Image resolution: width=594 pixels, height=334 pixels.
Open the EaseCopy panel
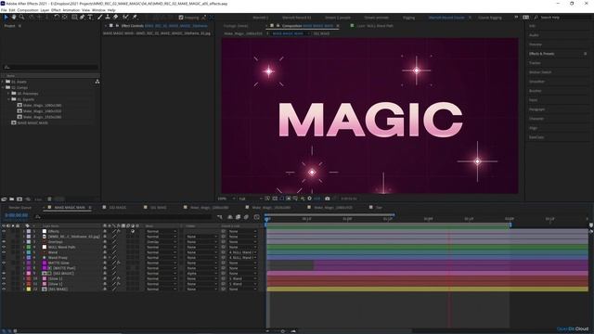tap(536, 137)
